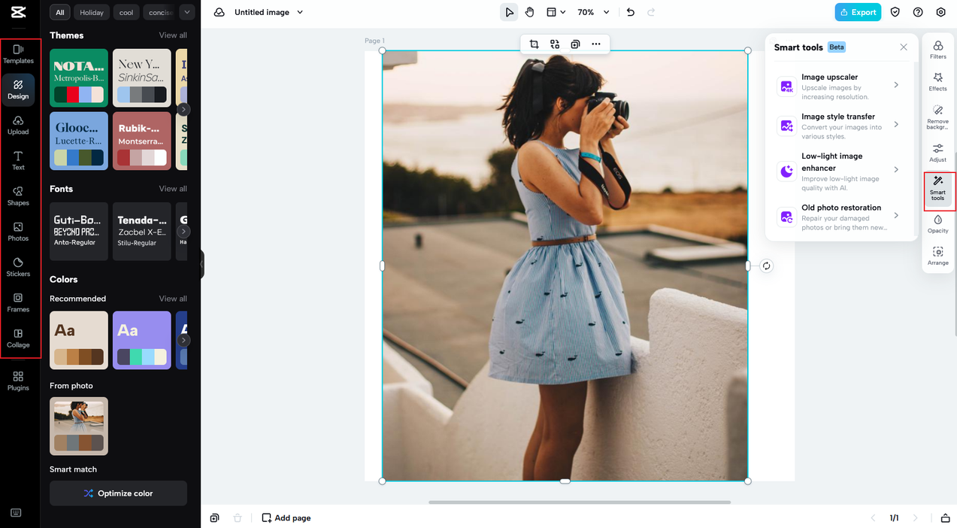Expand the filter tags dropdown arrow
Screen dimensions: 957x528
187,12
